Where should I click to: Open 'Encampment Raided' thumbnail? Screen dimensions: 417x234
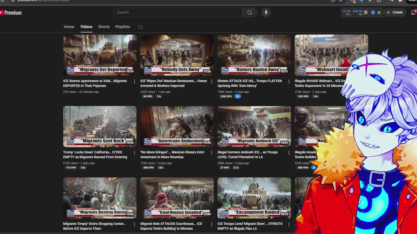point(254,198)
